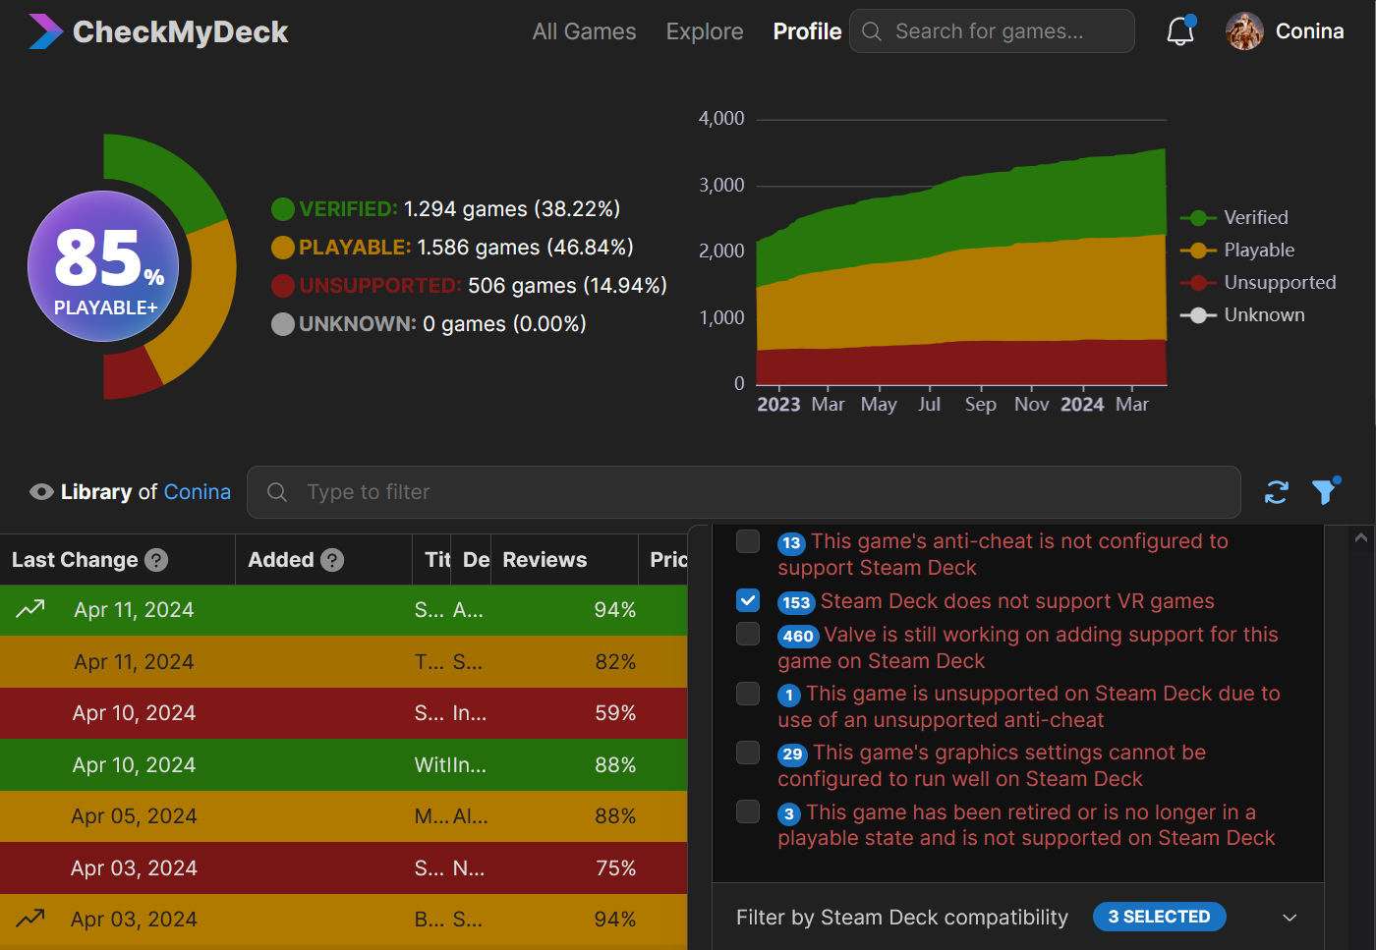1376x950 pixels.
Task: Toggle the Unknown legend marker in chart
Action: click(x=1198, y=315)
